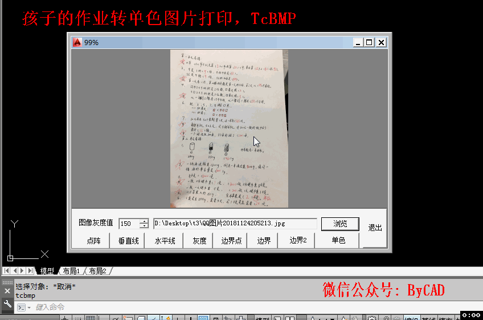Click the 水平线 (horizontal lines) button
The width and height of the screenshot is (483, 320).
165,241
